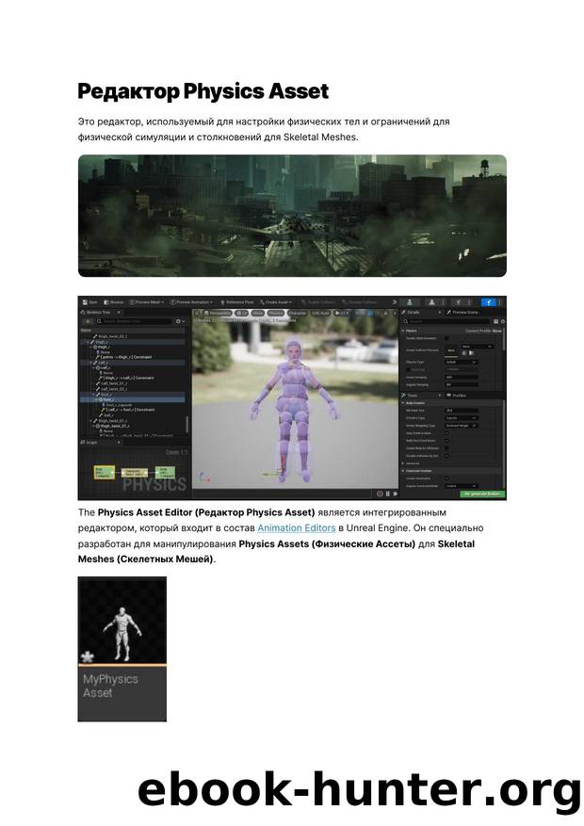This screenshot has height=826, width=584.
Task: Open the Preview Mesh dropdown
Action: point(146,302)
